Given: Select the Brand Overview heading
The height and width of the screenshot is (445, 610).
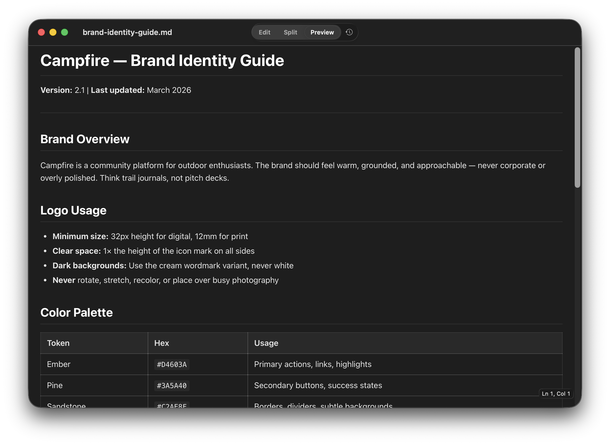Looking at the screenshot, I should [85, 139].
